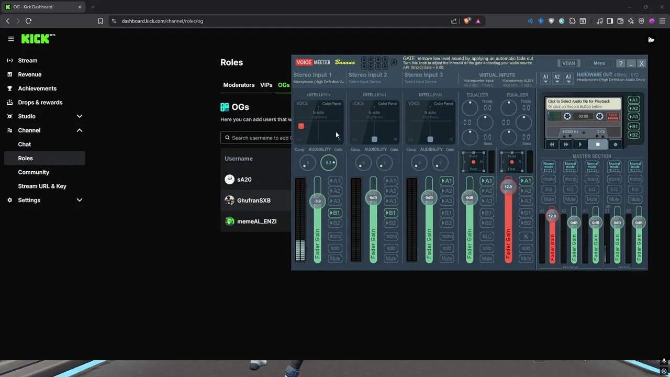670x377 pixels.
Task: Open Brave Wallet icon in toolbar
Action: coord(620,21)
